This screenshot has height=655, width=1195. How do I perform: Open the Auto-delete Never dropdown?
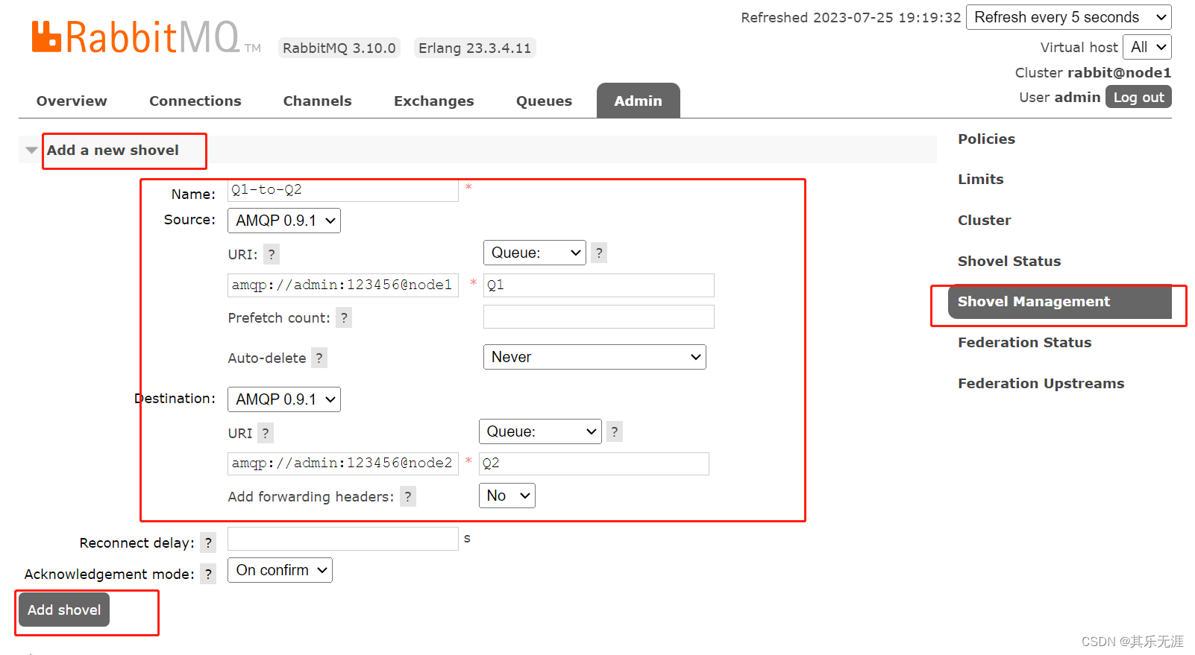(595, 357)
